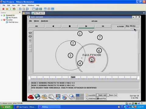Click the yellow Suspend toolbar icon
The image size is (146, 109).
7,9
